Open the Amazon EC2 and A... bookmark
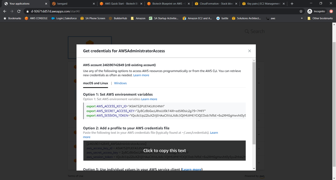 tap(197, 18)
